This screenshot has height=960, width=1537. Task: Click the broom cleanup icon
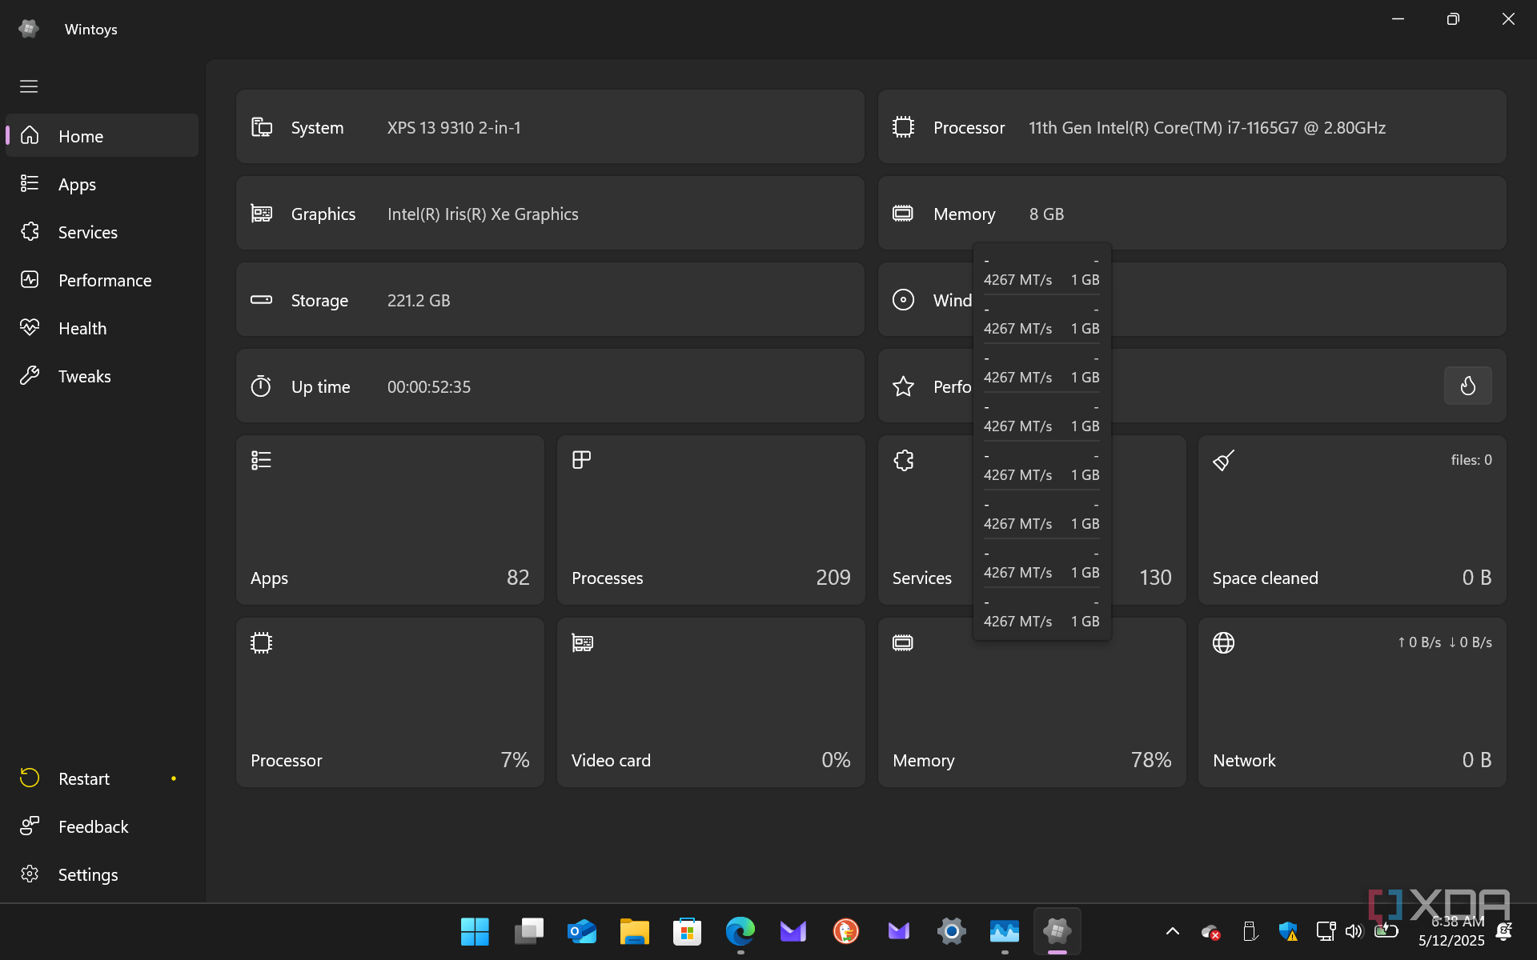point(1223,460)
